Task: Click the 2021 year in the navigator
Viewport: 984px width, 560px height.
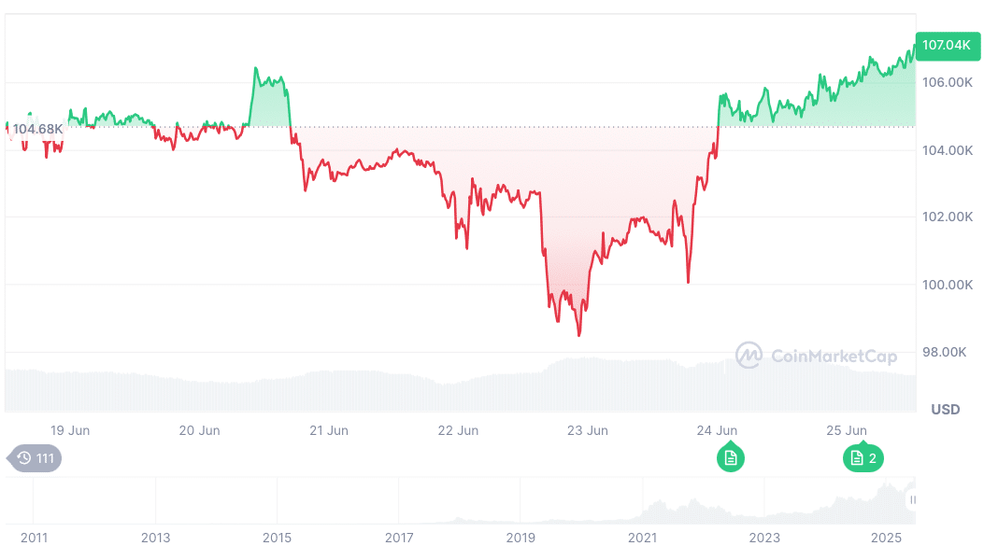Action: point(643,538)
